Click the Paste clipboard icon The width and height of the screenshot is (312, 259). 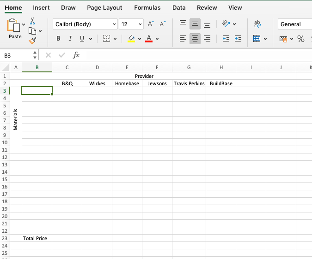pos(13,25)
